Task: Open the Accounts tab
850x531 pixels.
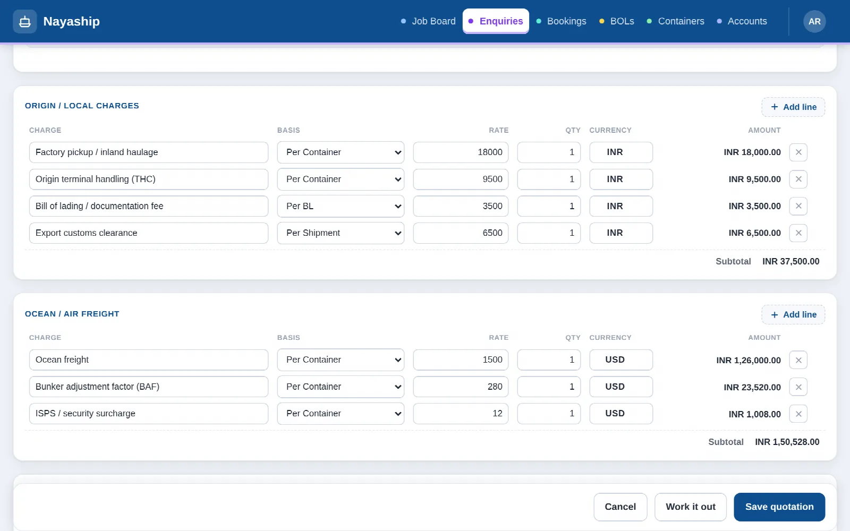Action: pos(742,21)
